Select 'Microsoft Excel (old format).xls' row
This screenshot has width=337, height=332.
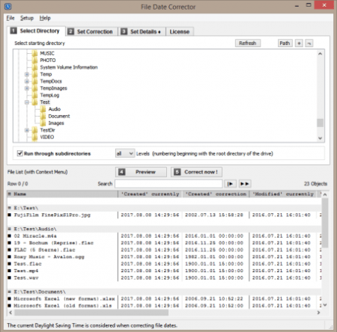pos(164,306)
